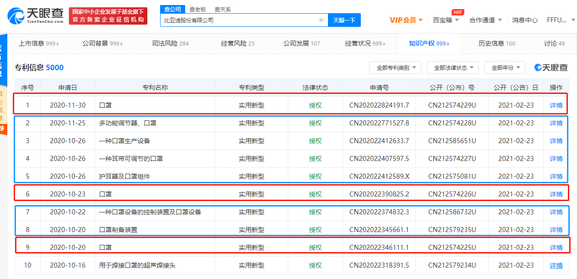
Task: Click publication number CN212579234U
Action: click(x=452, y=265)
